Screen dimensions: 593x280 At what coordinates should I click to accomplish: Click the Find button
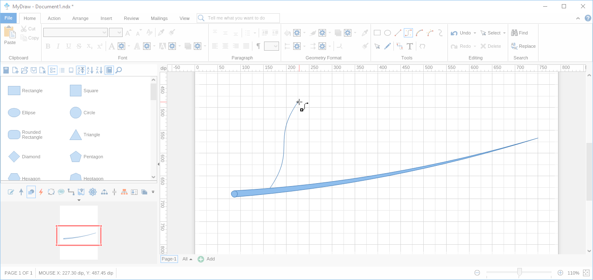click(x=520, y=33)
